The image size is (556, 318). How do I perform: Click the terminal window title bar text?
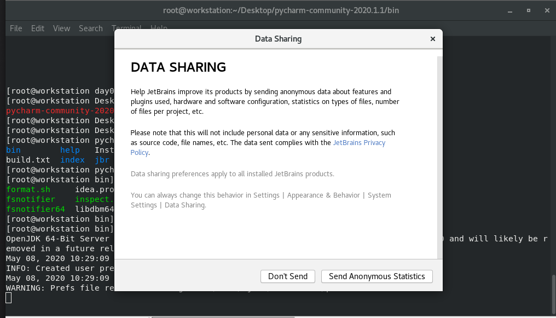(281, 10)
